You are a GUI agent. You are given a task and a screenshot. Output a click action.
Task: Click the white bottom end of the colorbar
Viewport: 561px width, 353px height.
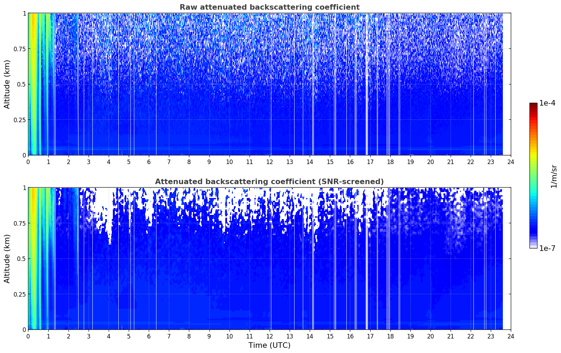coord(533,247)
